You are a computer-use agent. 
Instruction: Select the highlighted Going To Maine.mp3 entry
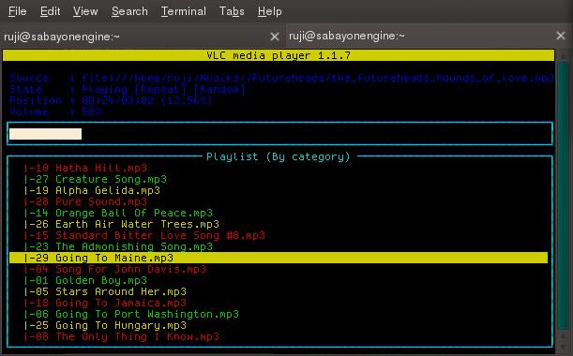click(279, 258)
